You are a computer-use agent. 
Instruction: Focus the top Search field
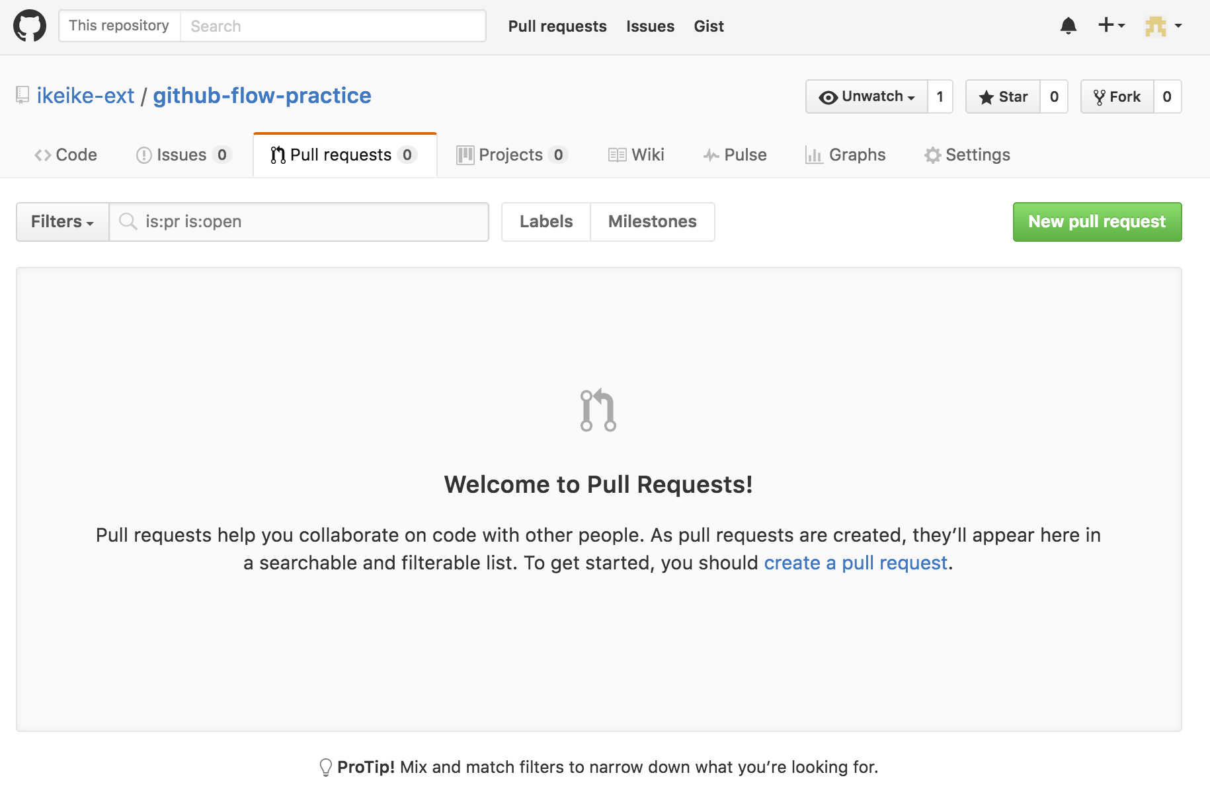(x=333, y=26)
